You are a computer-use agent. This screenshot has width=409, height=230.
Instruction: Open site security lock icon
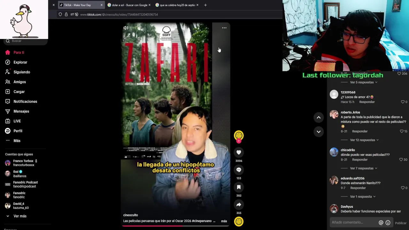coord(66,14)
